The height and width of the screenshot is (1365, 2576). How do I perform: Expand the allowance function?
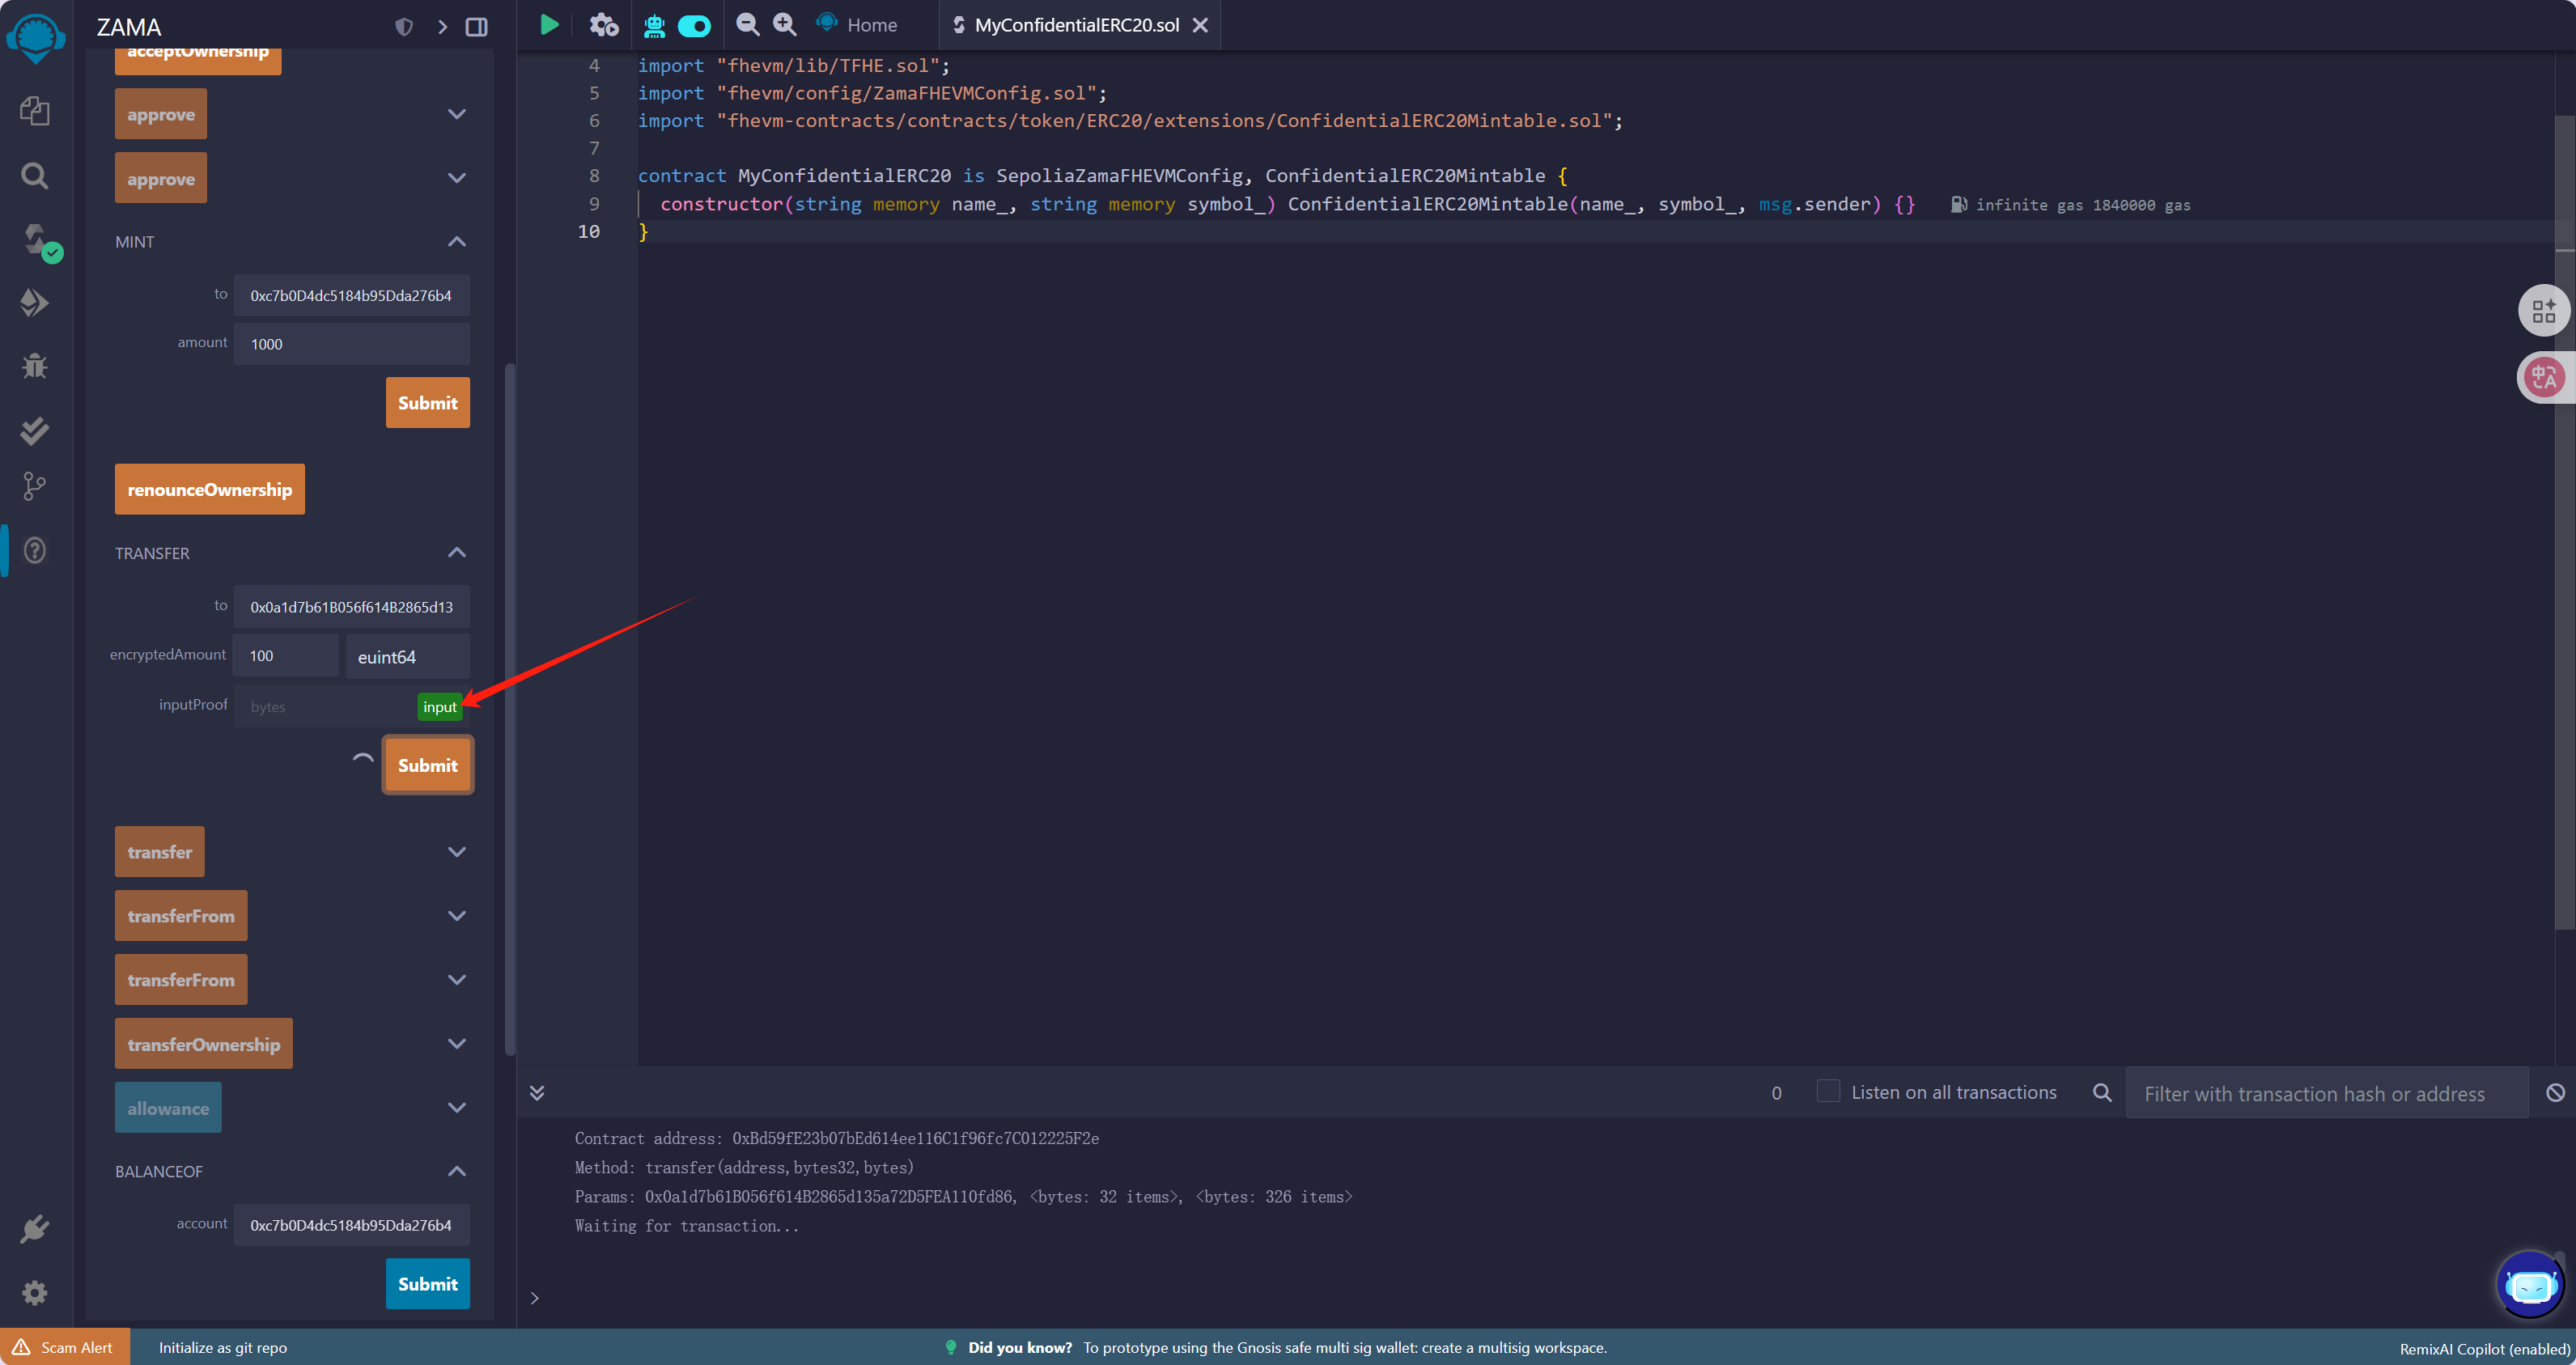(457, 1108)
